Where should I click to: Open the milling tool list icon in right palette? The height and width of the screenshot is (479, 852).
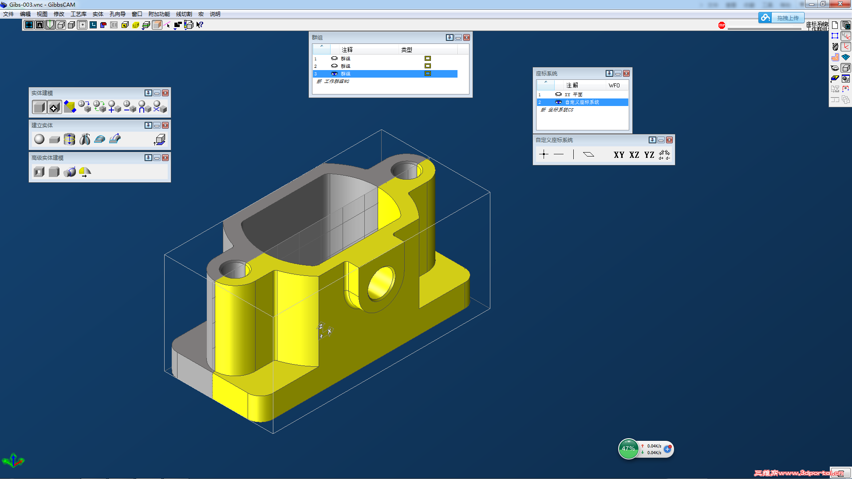835,47
